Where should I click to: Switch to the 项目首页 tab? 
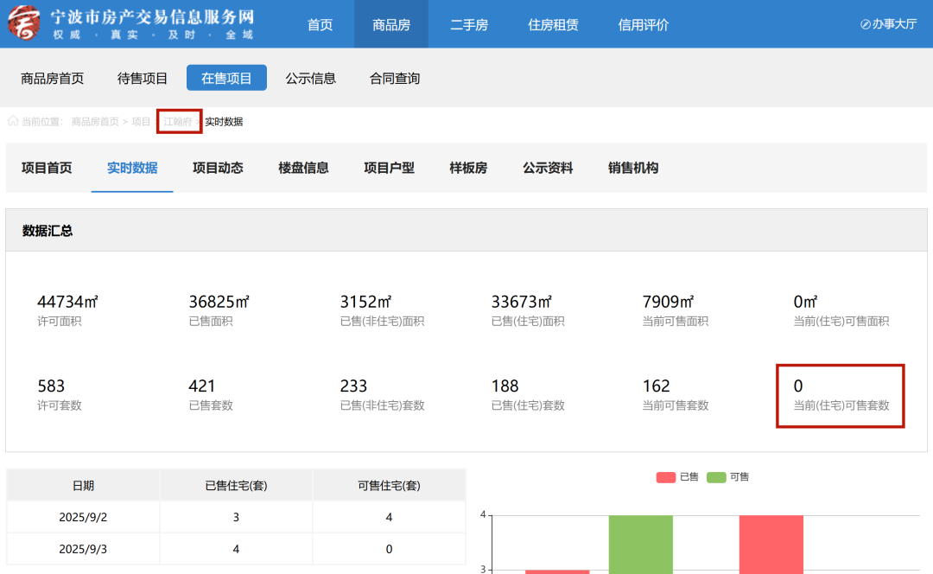47,168
